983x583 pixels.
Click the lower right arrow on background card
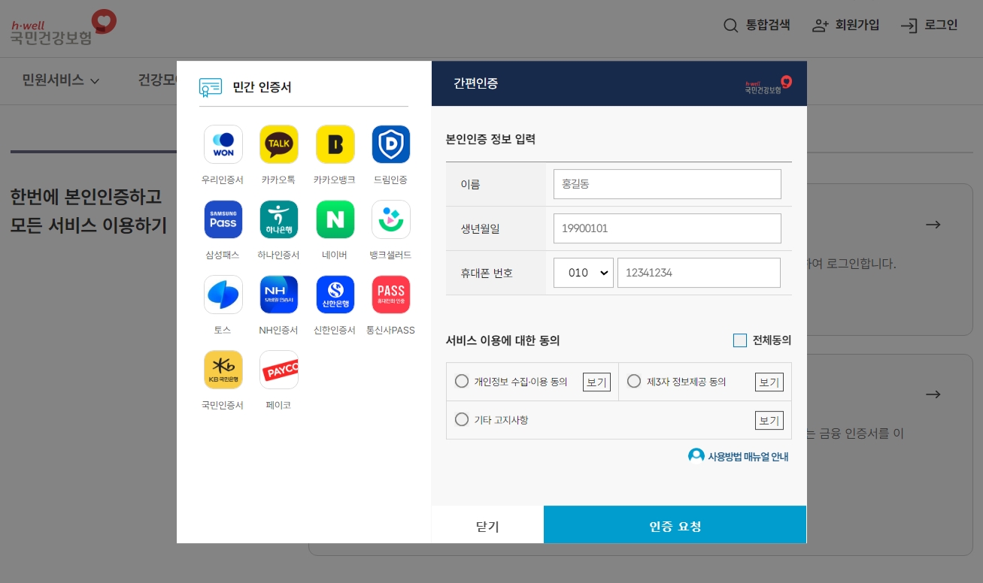click(x=933, y=394)
